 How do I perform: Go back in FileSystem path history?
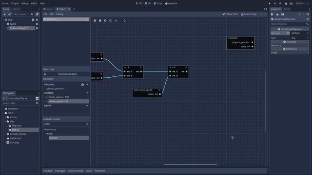(x=4, y=98)
